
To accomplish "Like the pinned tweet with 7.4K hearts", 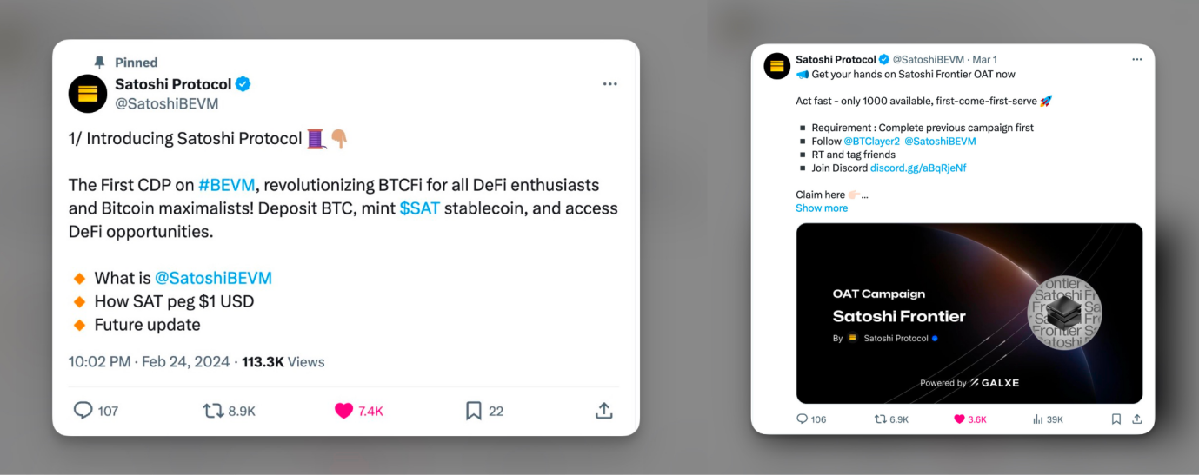I will pyautogui.click(x=344, y=411).
